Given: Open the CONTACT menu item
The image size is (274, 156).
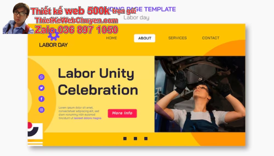Looking at the screenshot, I should point(211,38).
